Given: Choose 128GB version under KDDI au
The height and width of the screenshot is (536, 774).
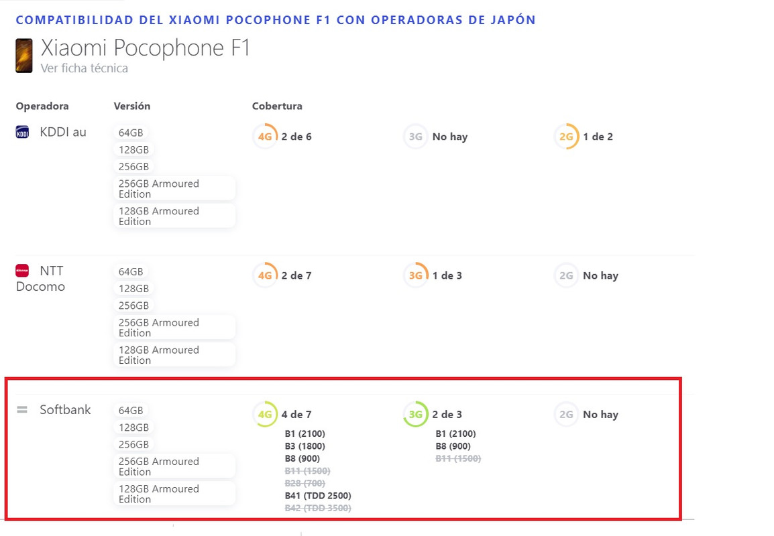Looking at the screenshot, I should coord(133,149).
